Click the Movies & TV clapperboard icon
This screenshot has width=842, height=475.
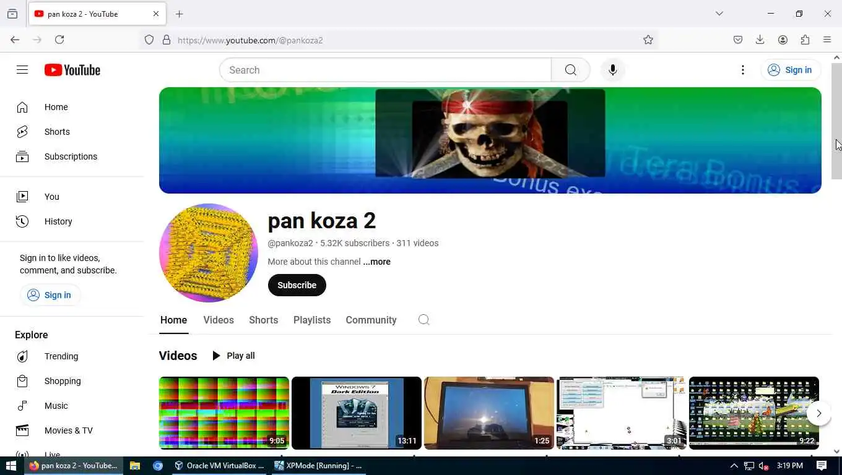(x=22, y=430)
